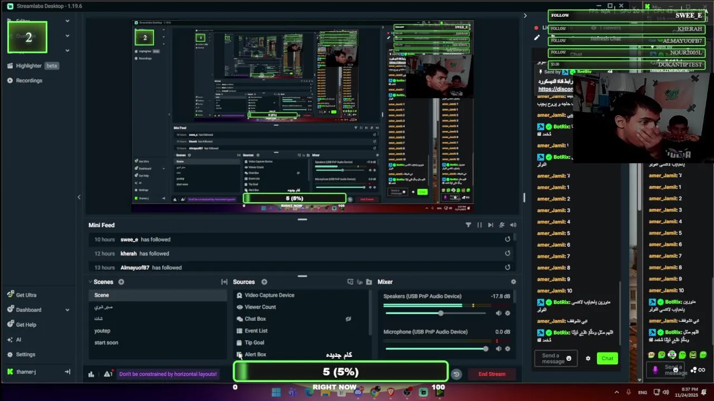Filter the Mini Feed events
The image size is (714, 401).
[x=468, y=225]
